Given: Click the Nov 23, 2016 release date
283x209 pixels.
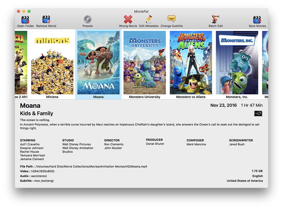Looking at the screenshot, I should (223, 105).
